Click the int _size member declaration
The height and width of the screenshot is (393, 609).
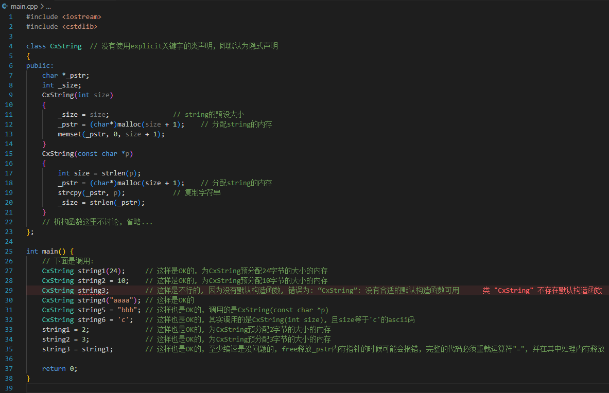click(62, 85)
